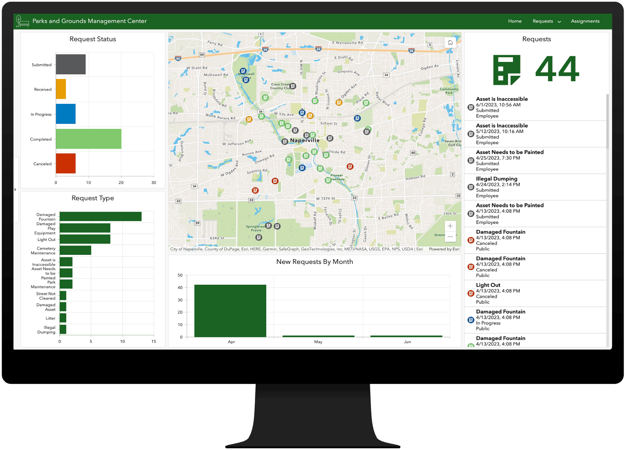Viewport: 625px width, 450px height.
Task: Click the blue marker near McDowell Grove
Action: [x=242, y=71]
